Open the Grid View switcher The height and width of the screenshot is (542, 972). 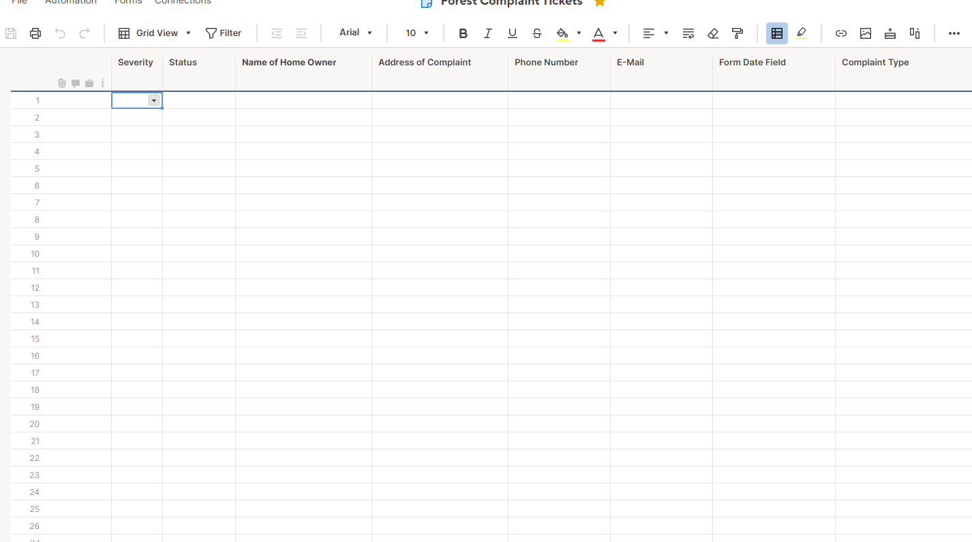(155, 33)
